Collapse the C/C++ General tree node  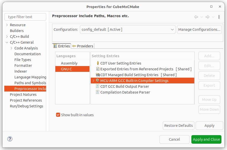click(x=7, y=42)
